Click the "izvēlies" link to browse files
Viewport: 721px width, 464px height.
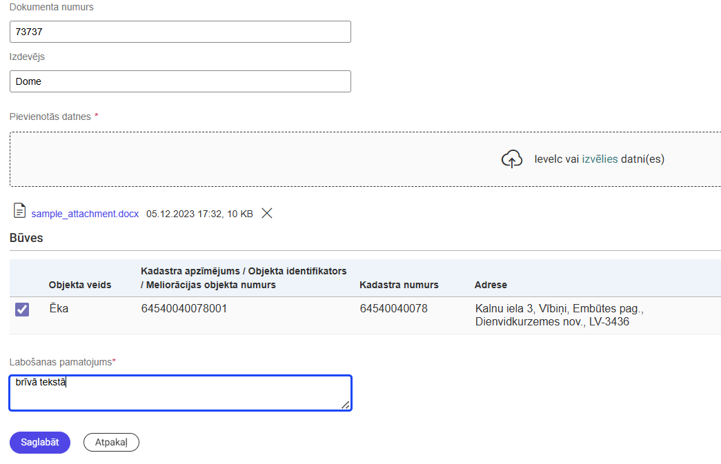pos(600,159)
